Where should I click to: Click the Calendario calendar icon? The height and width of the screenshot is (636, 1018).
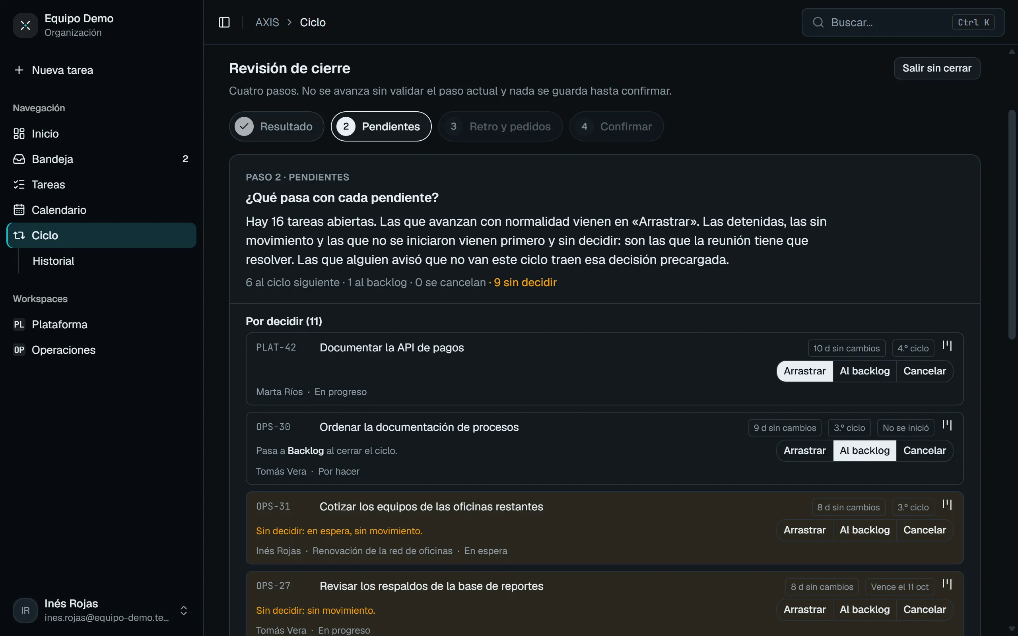19,210
